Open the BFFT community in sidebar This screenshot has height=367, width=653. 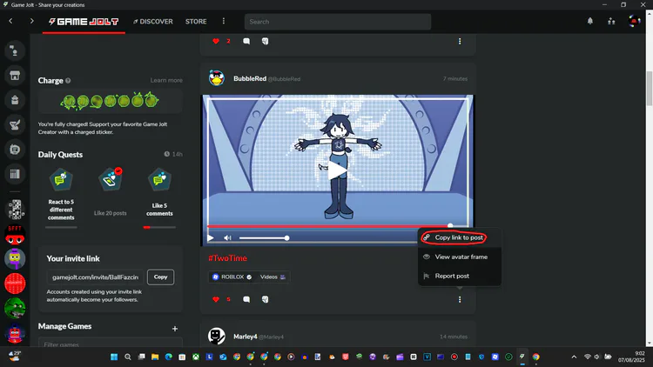[15, 235]
